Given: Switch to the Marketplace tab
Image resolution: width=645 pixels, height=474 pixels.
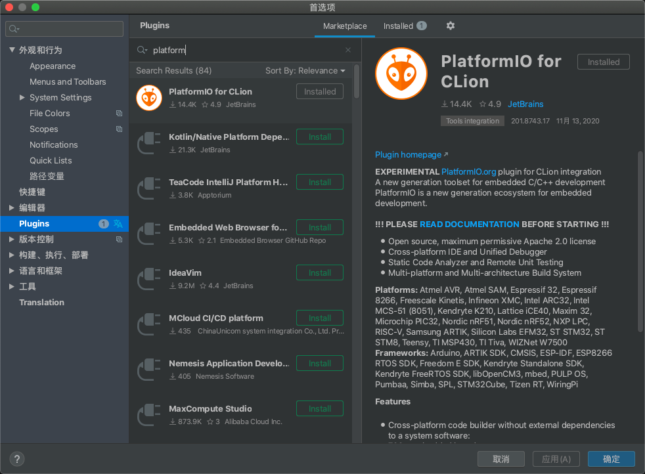Looking at the screenshot, I should (345, 26).
